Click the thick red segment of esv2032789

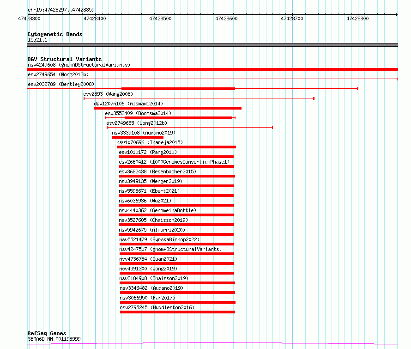pyautogui.click(x=178, y=89)
